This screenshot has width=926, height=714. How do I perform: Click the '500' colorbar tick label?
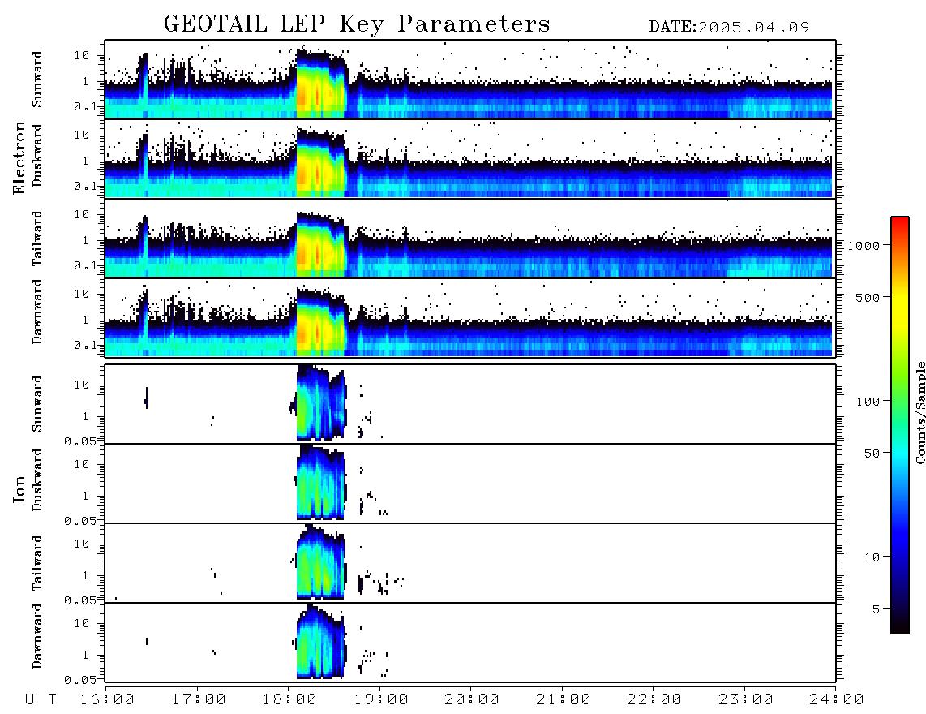(x=868, y=297)
